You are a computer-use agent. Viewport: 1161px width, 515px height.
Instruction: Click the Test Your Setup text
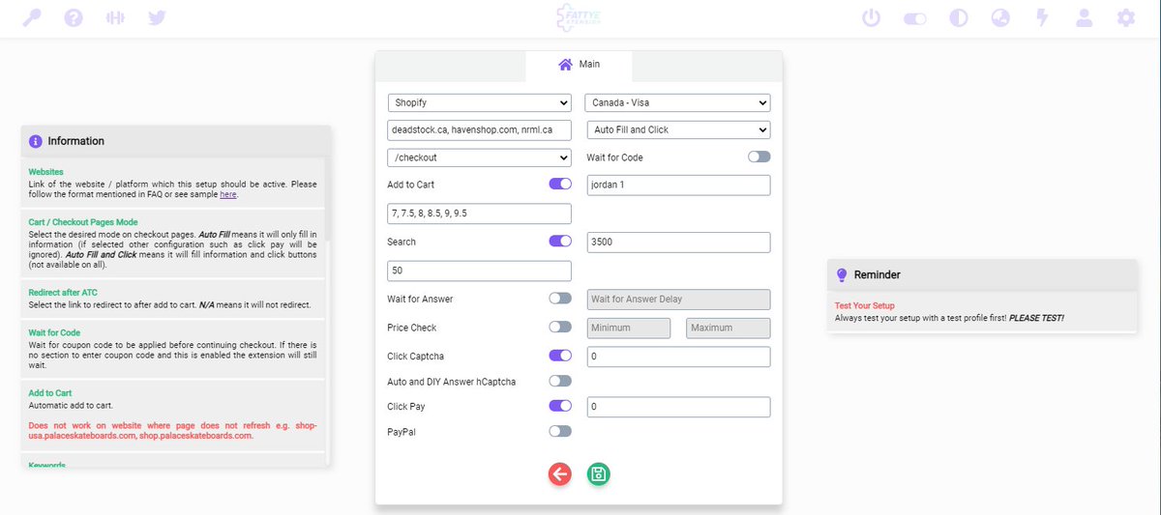865,306
